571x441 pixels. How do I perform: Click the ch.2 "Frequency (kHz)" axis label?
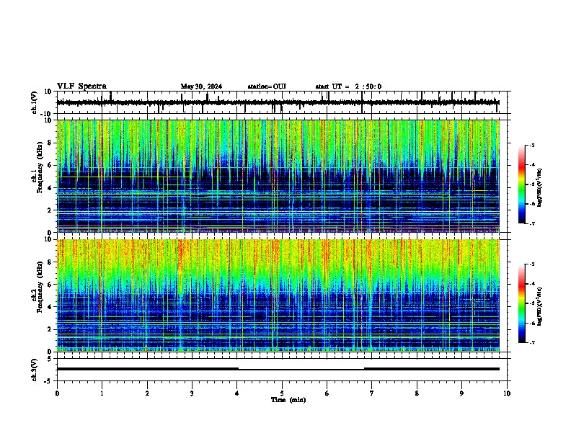[x=40, y=287]
